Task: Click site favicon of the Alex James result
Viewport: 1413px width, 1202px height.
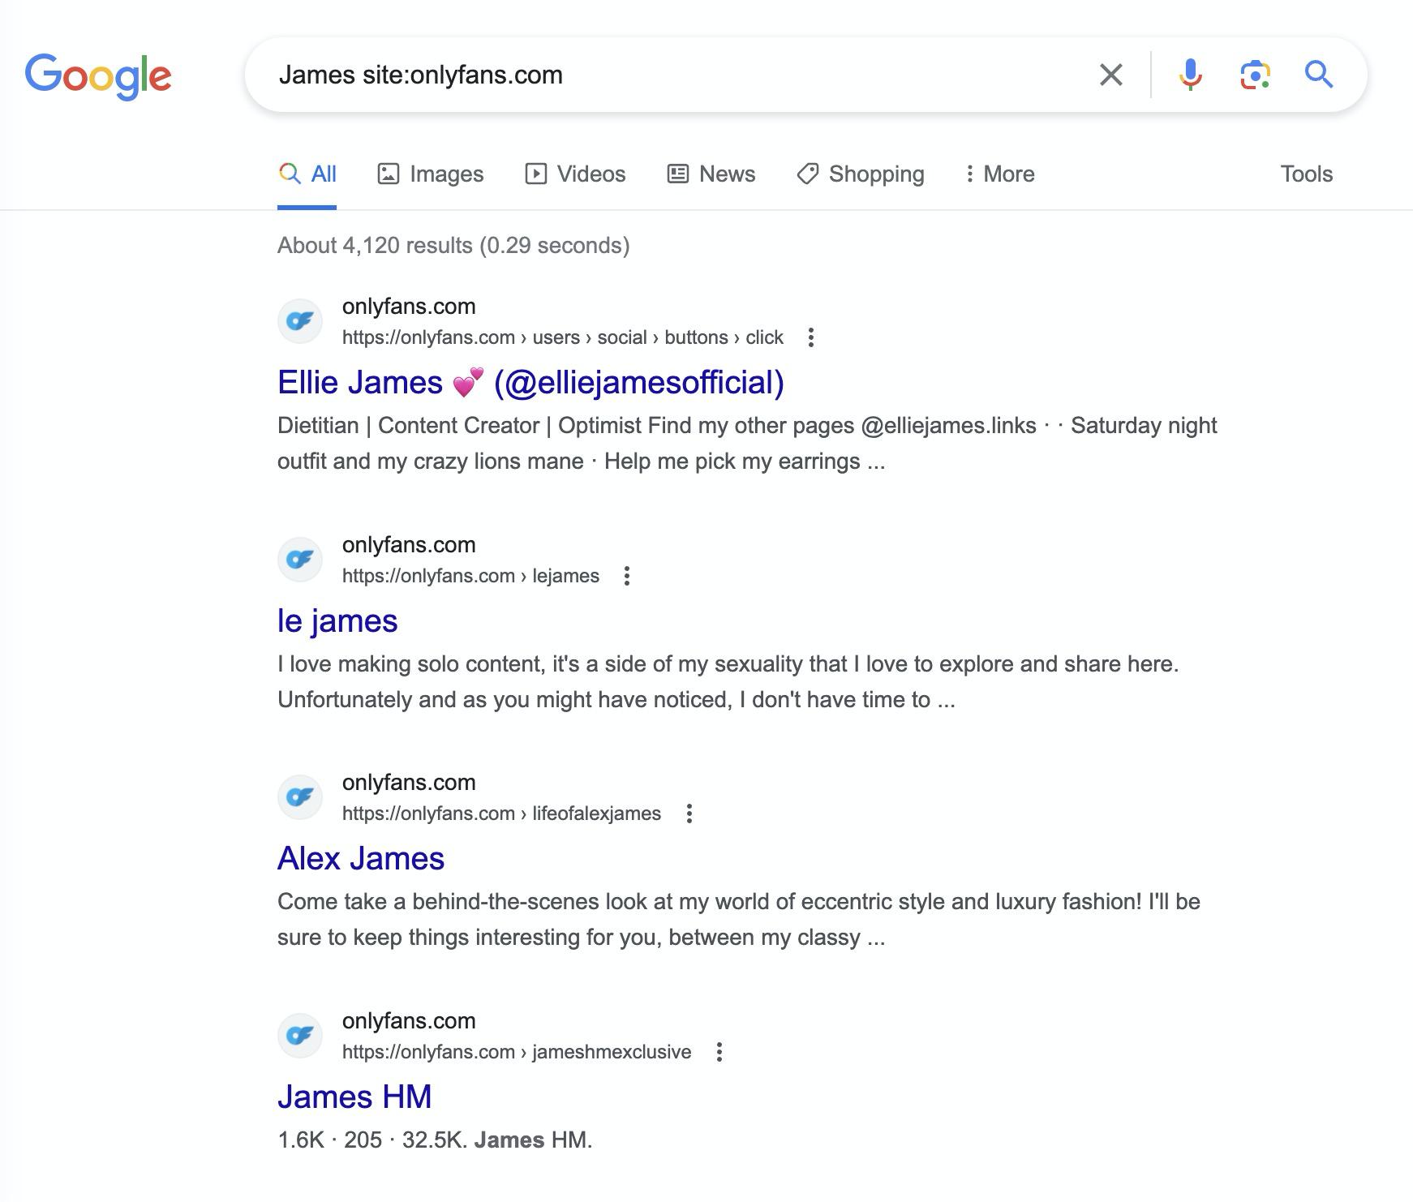Action: coord(300,797)
